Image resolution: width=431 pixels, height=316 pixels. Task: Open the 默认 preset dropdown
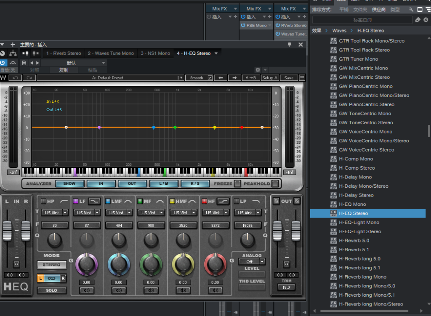pyautogui.click(x=104, y=63)
